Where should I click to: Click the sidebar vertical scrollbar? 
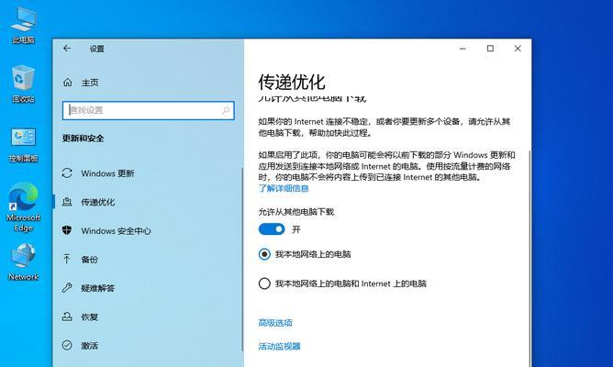pyautogui.click(x=242, y=261)
